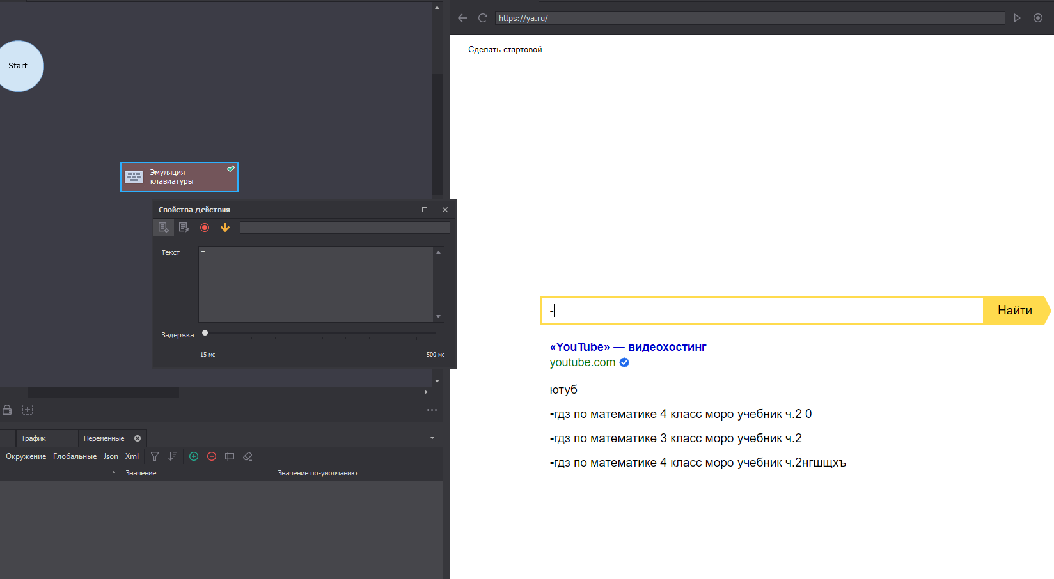Click the https://ya.ru/ address bar
Image resolution: width=1054 pixels, height=579 pixels.
[x=750, y=18]
